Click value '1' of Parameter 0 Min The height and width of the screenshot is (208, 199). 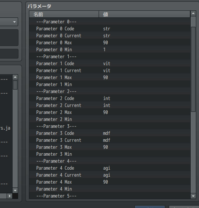(105, 49)
